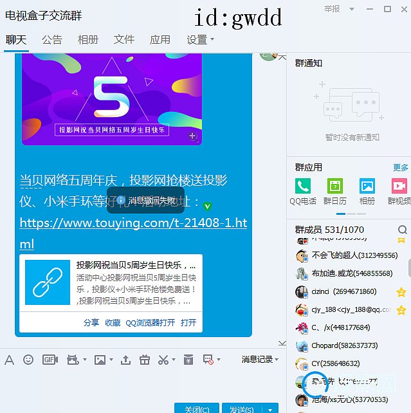Viewport: 411px width, 413px height.
Task: Click the upload file arrow icon
Action: (125, 360)
